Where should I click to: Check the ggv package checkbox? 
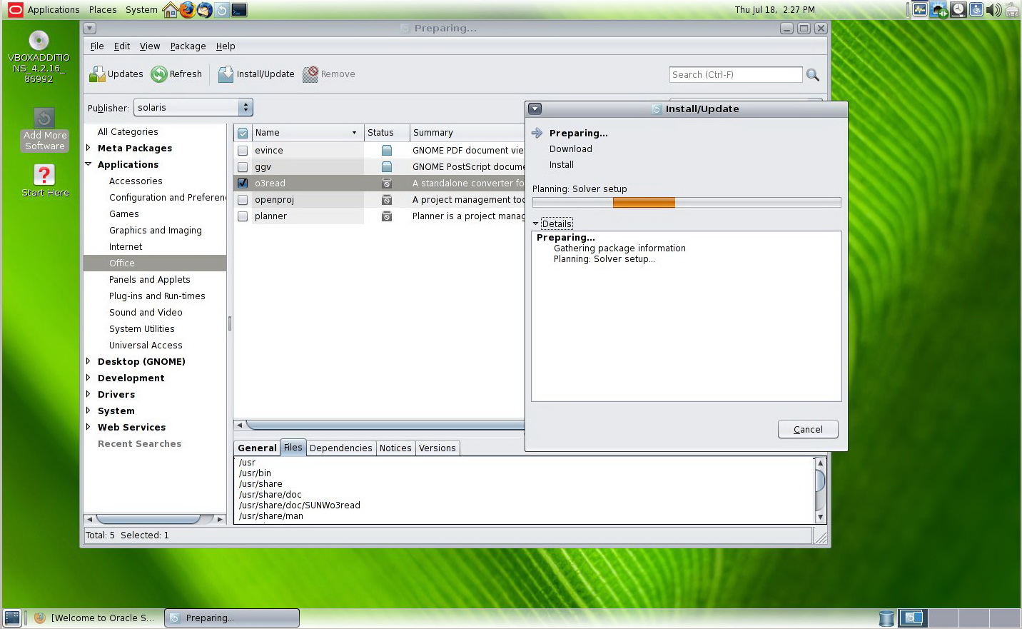[243, 167]
